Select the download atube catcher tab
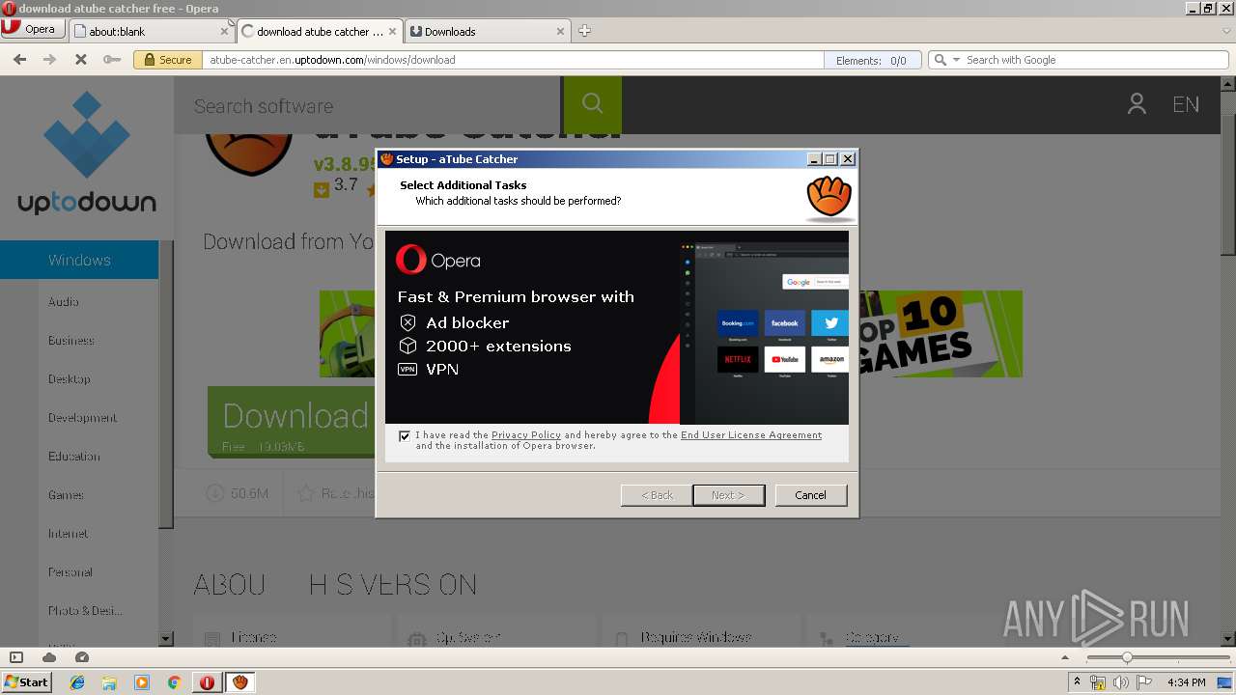This screenshot has height=695, width=1236. click(x=320, y=31)
